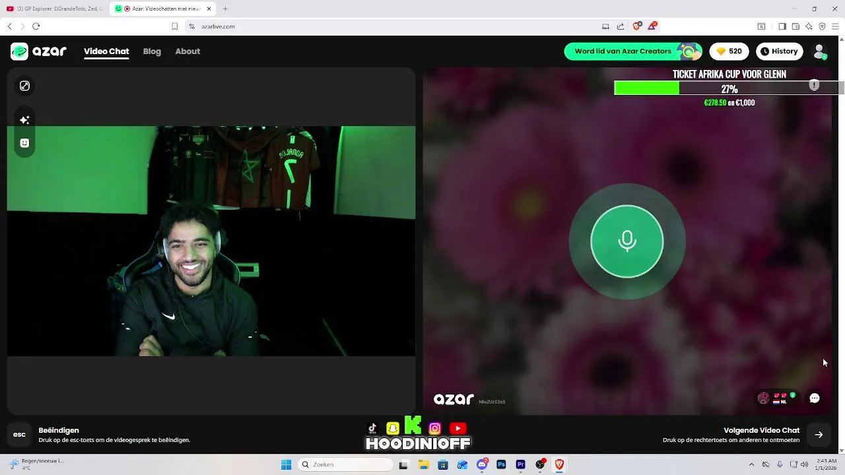Screen dimensions: 845x475
Task: Toggle the browser sidebar panel
Action: 782,26
